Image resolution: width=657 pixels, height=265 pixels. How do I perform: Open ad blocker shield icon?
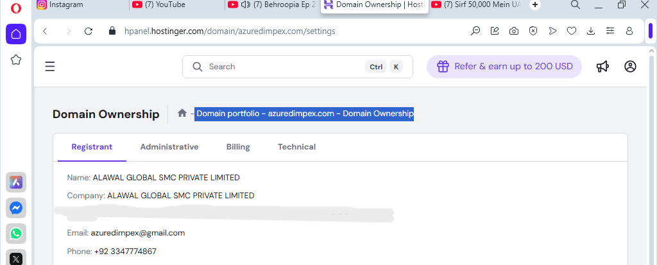pyautogui.click(x=533, y=31)
